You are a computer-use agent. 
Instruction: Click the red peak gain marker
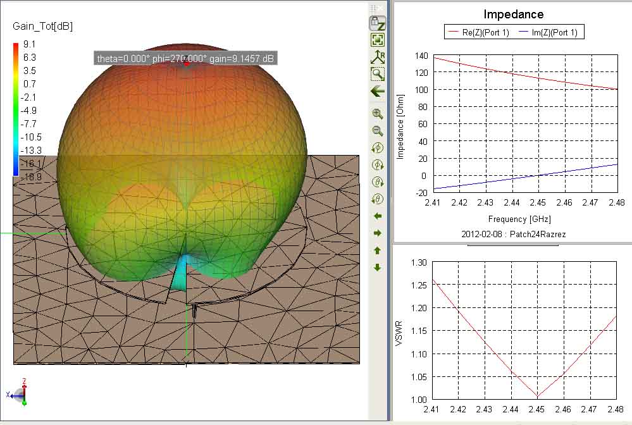pyautogui.click(x=186, y=63)
